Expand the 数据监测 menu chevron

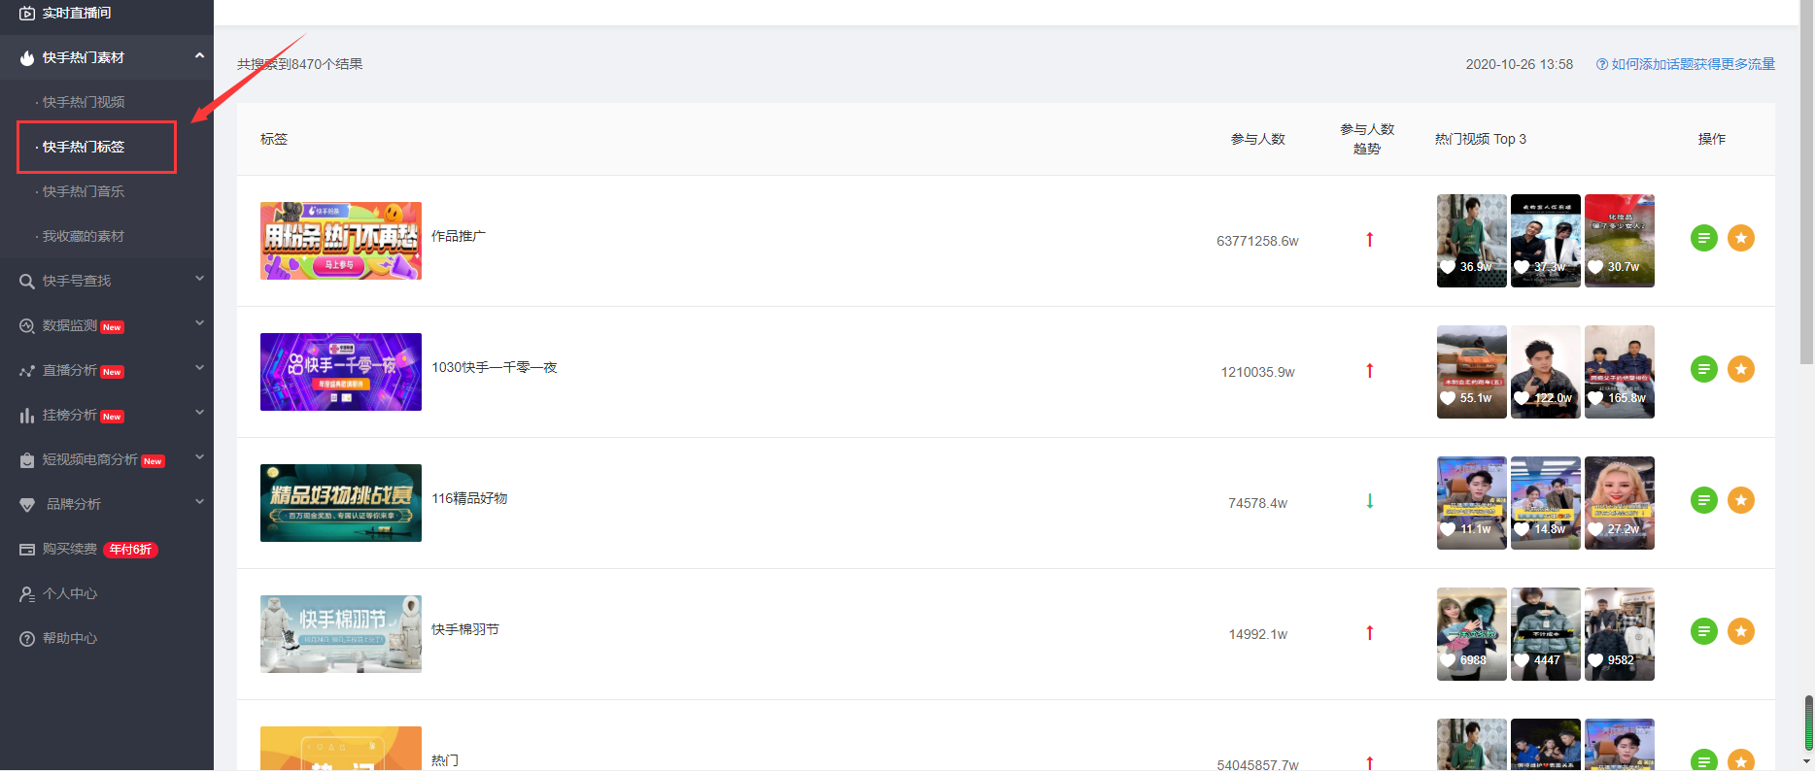point(199,323)
